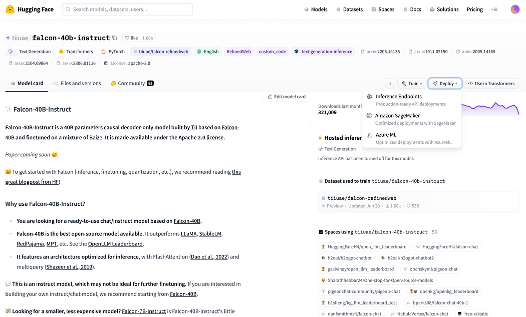Open the three-dot model options button
Screen dimensions: 526x317
tap(390, 84)
